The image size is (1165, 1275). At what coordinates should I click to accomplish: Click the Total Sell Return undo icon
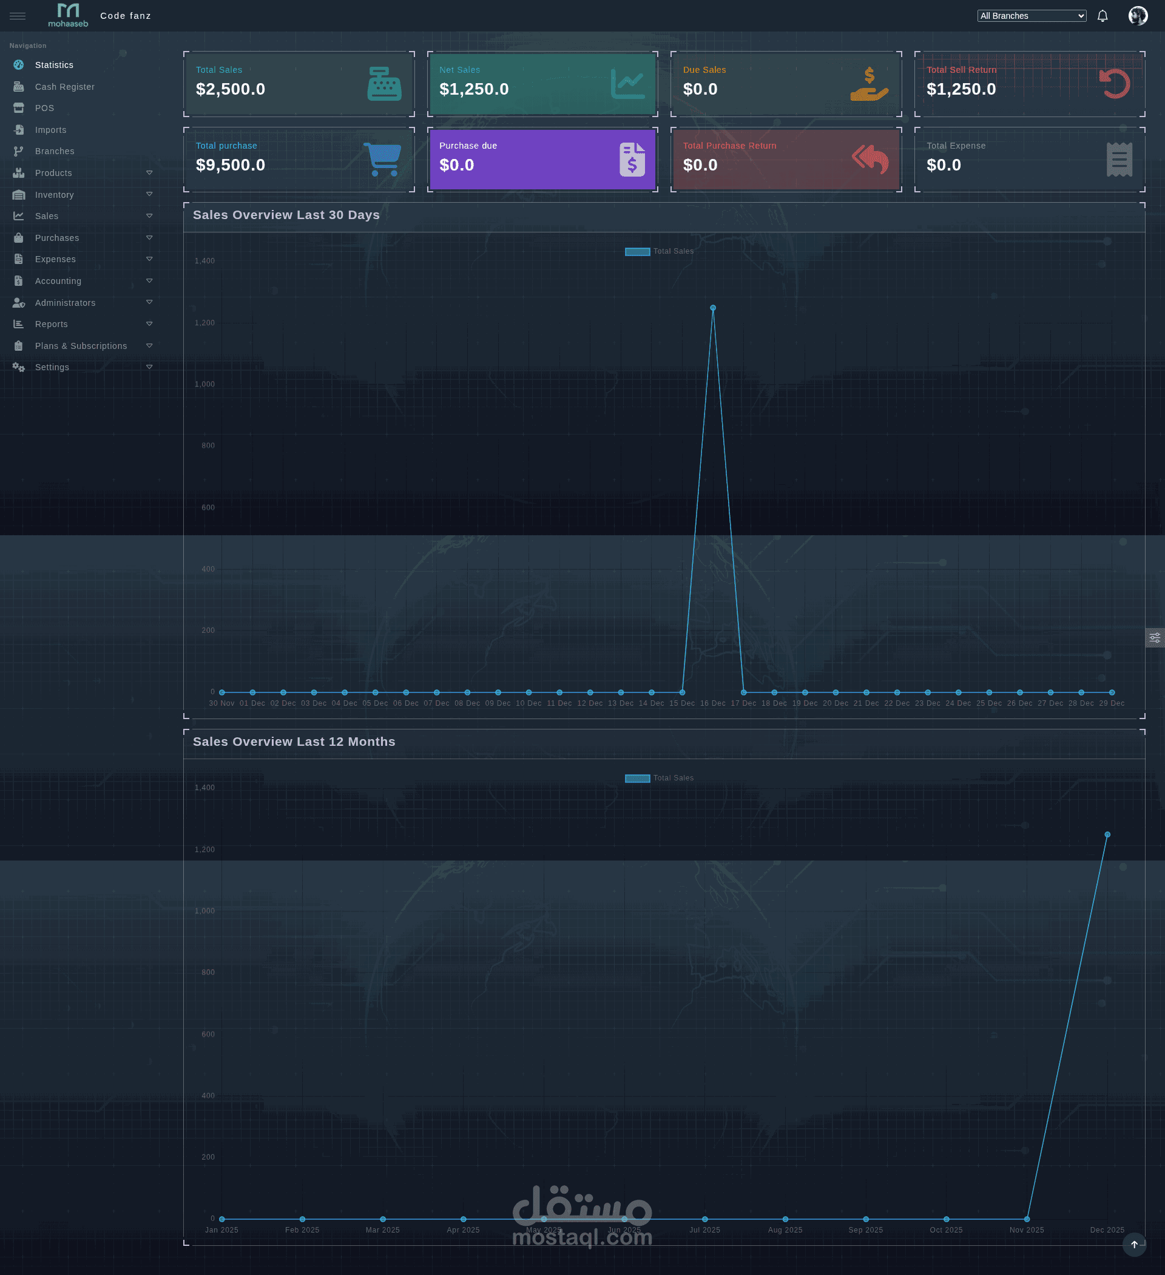click(1115, 84)
